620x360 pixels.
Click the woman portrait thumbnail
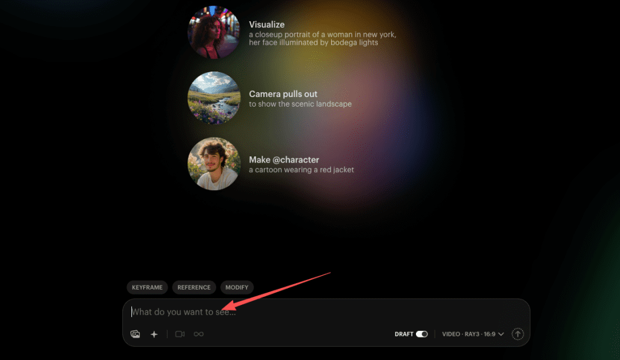click(214, 32)
